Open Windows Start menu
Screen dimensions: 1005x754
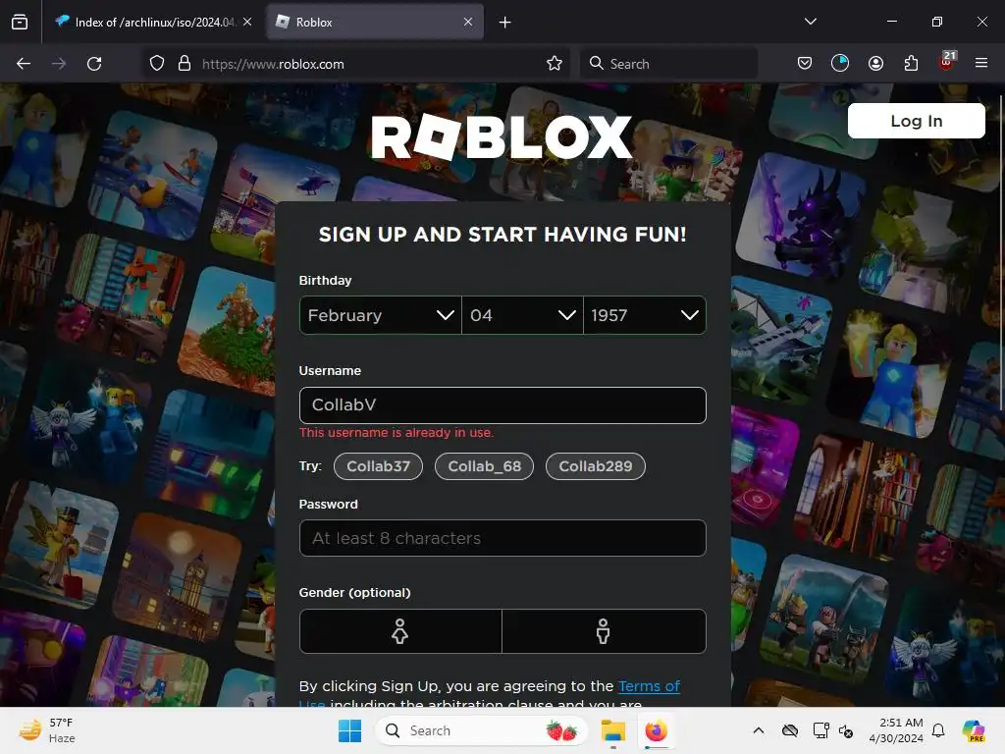(x=350, y=730)
